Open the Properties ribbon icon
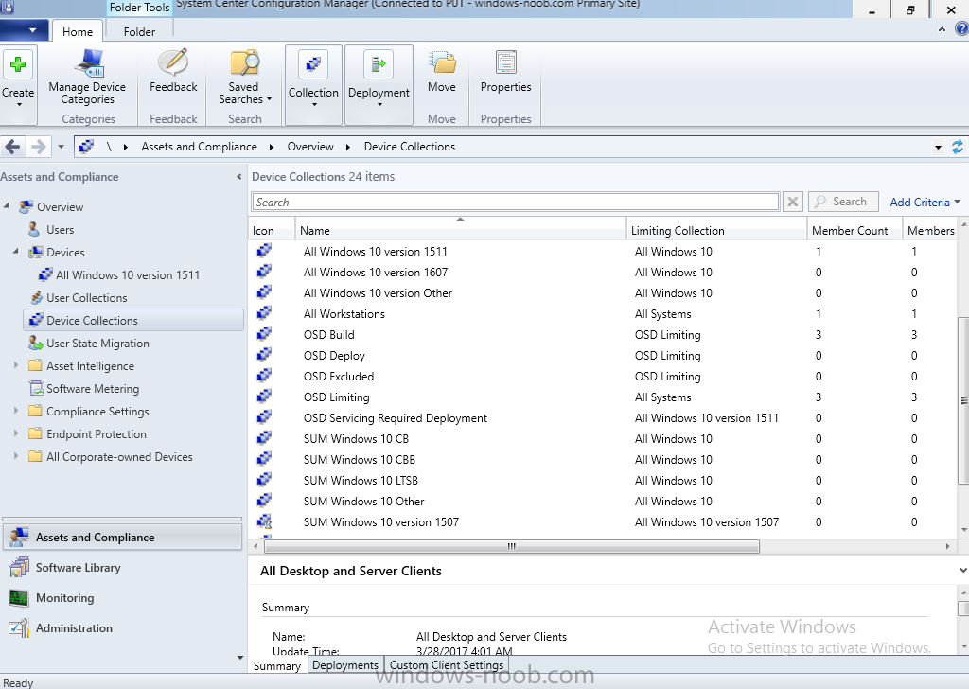 [505, 63]
